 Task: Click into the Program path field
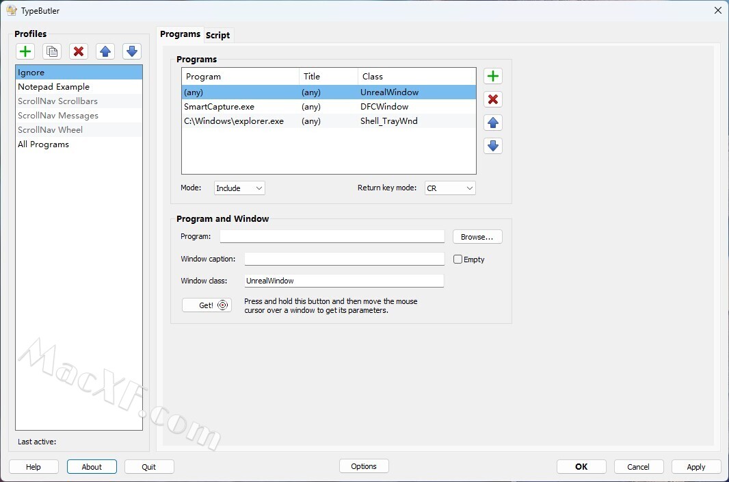point(332,236)
